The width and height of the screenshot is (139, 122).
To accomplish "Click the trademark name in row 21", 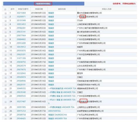I will (62, 89).
